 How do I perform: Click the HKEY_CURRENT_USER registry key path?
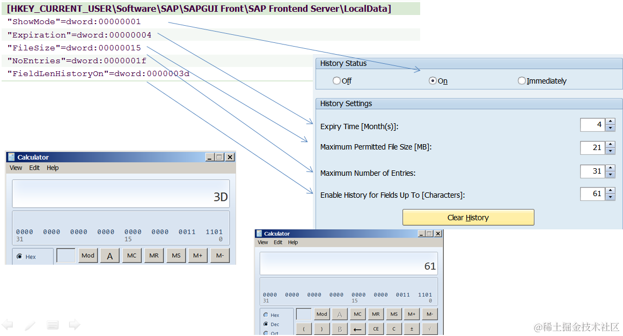coord(199,9)
